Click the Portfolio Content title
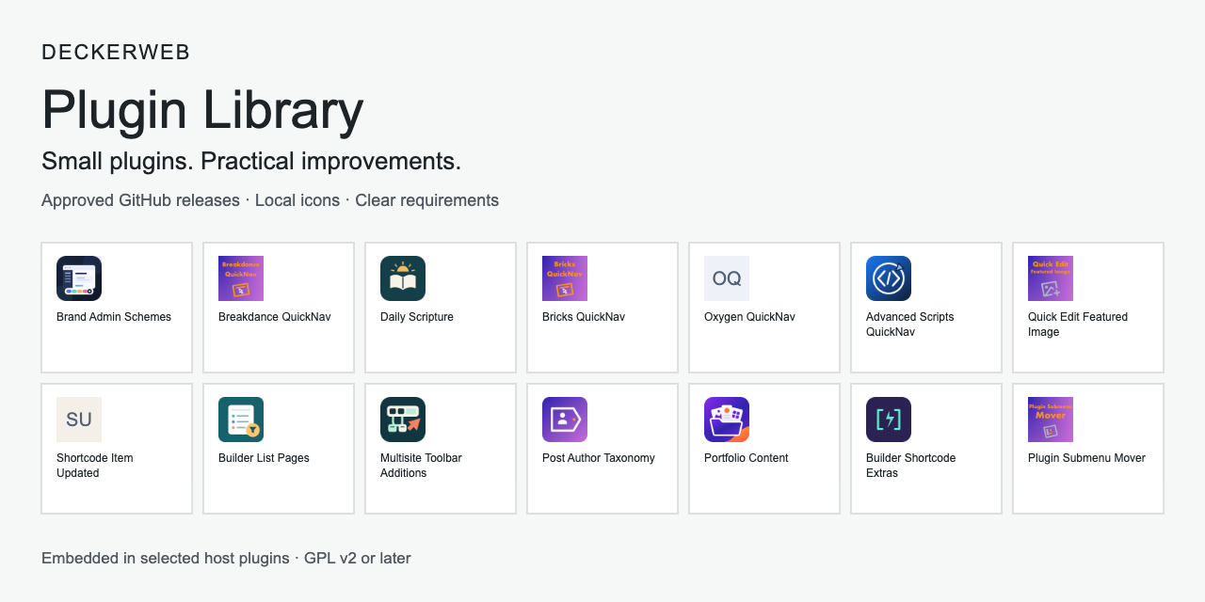Viewport: 1205px width, 602px height. point(747,458)
